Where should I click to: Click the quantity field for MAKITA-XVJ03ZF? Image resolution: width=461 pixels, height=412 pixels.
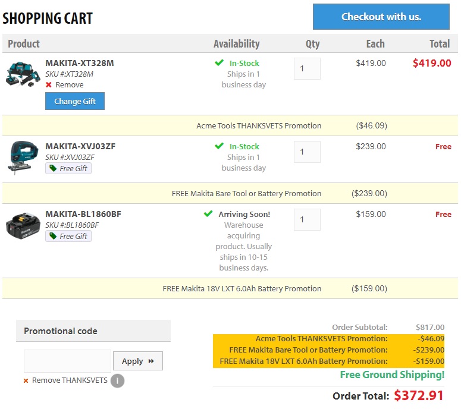coord(307,152)
